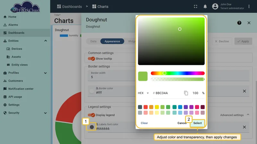Screen dimensions: 257x144
Task: Pick the dark slate preset swatch
Action: tap(140, 107)
